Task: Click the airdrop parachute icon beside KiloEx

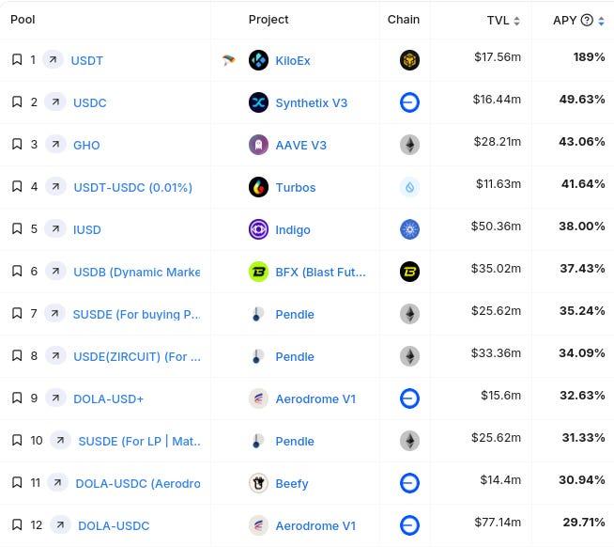Action: pyautogui.click(x=229, y=60)
